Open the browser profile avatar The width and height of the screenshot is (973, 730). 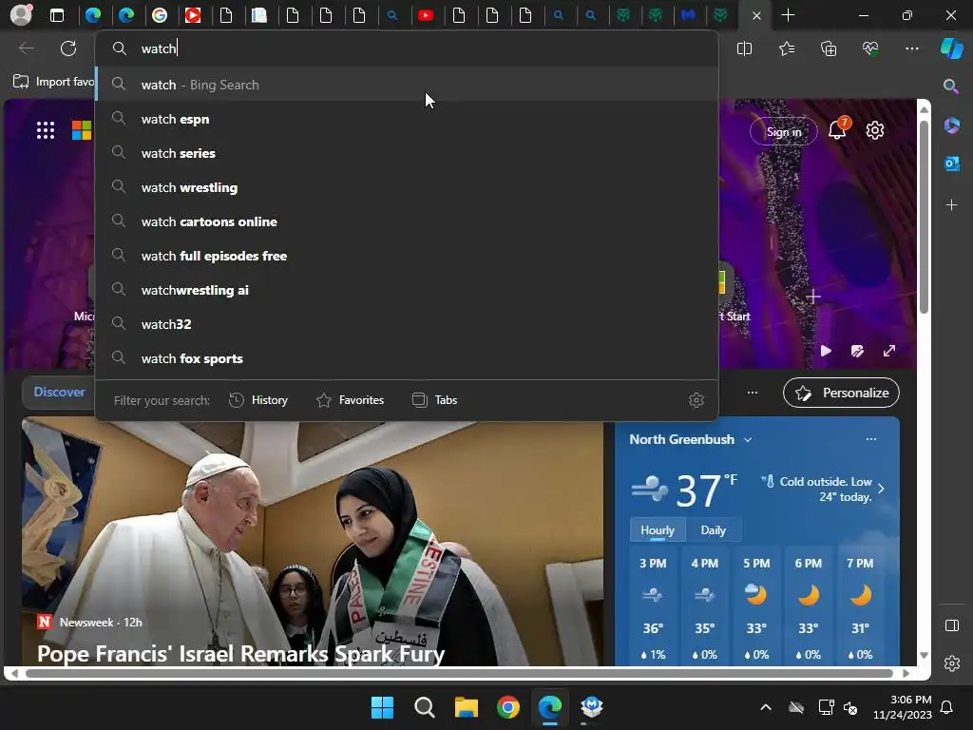point(21,15)
